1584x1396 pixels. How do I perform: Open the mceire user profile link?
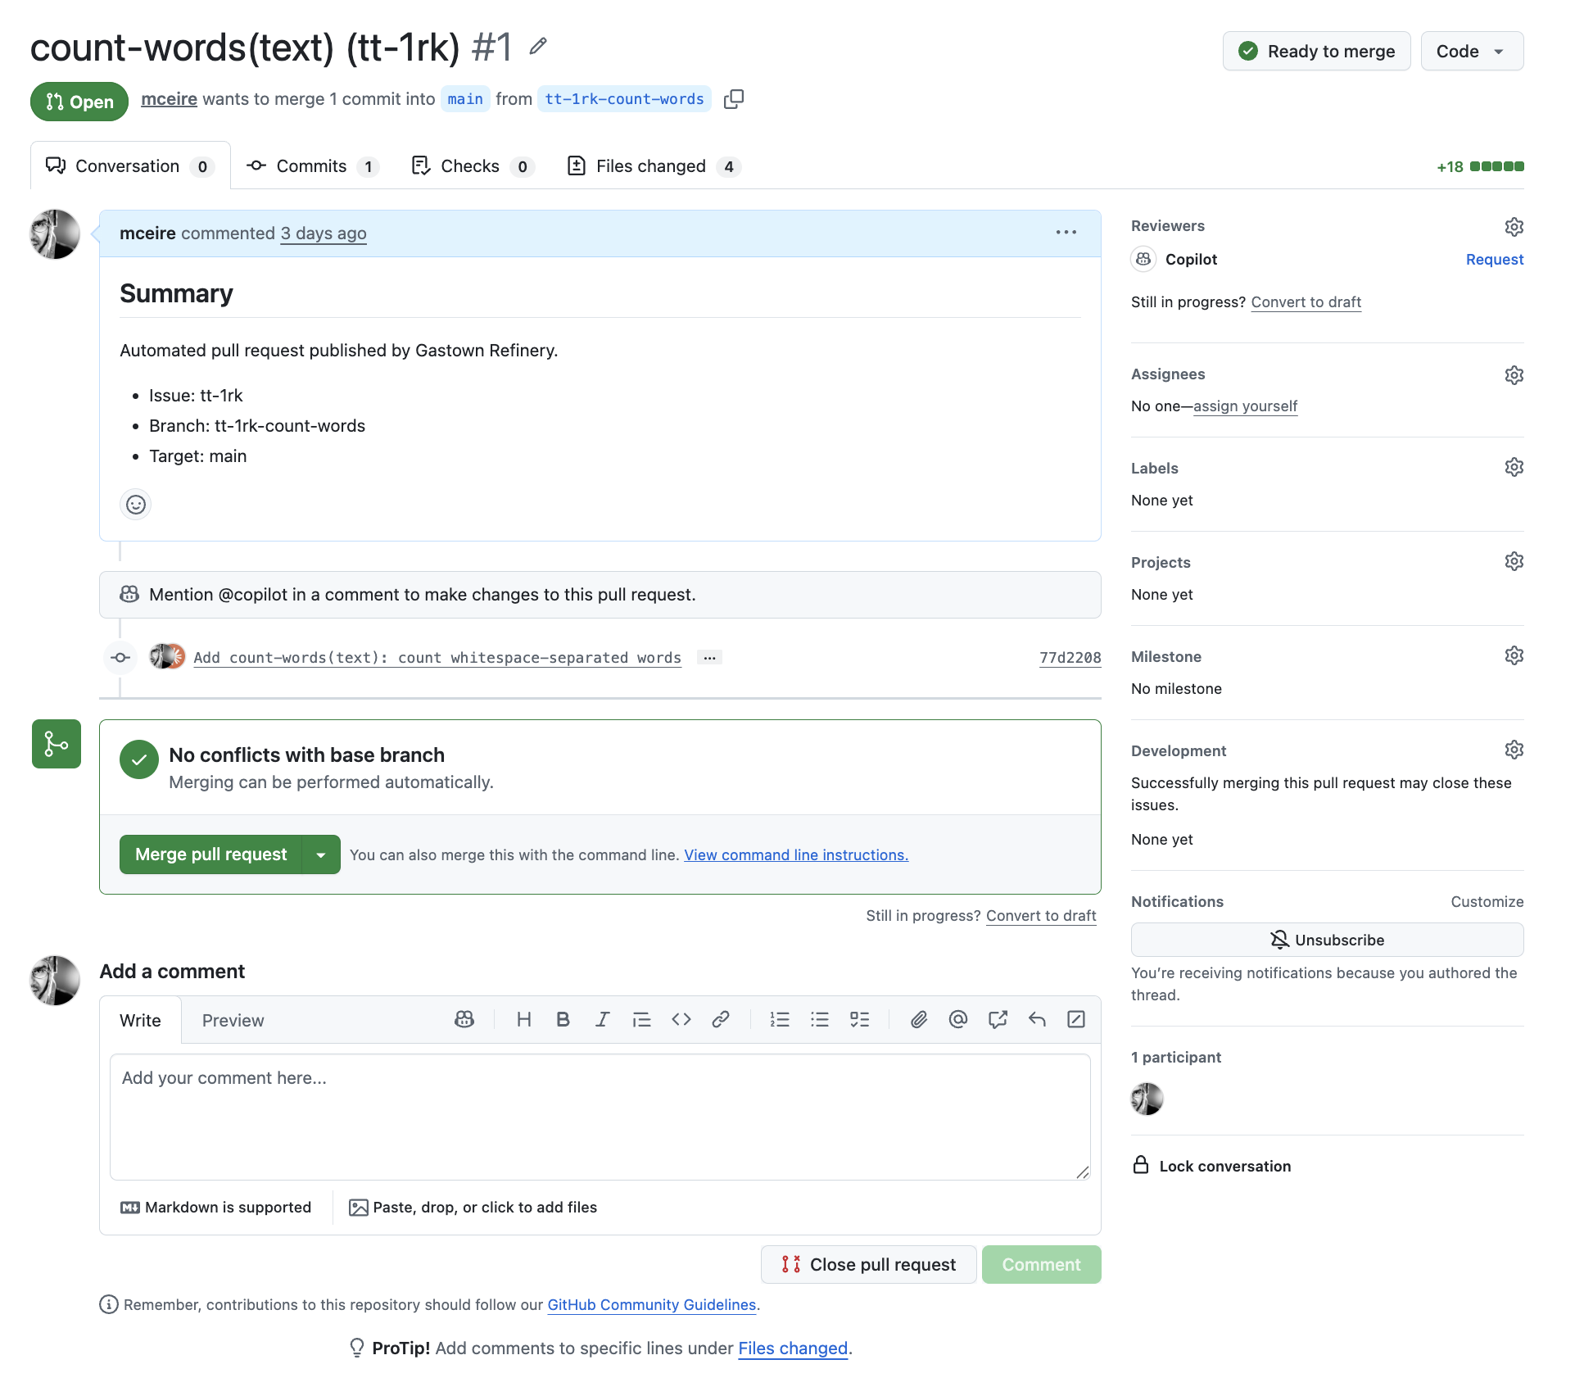[169, 99]
